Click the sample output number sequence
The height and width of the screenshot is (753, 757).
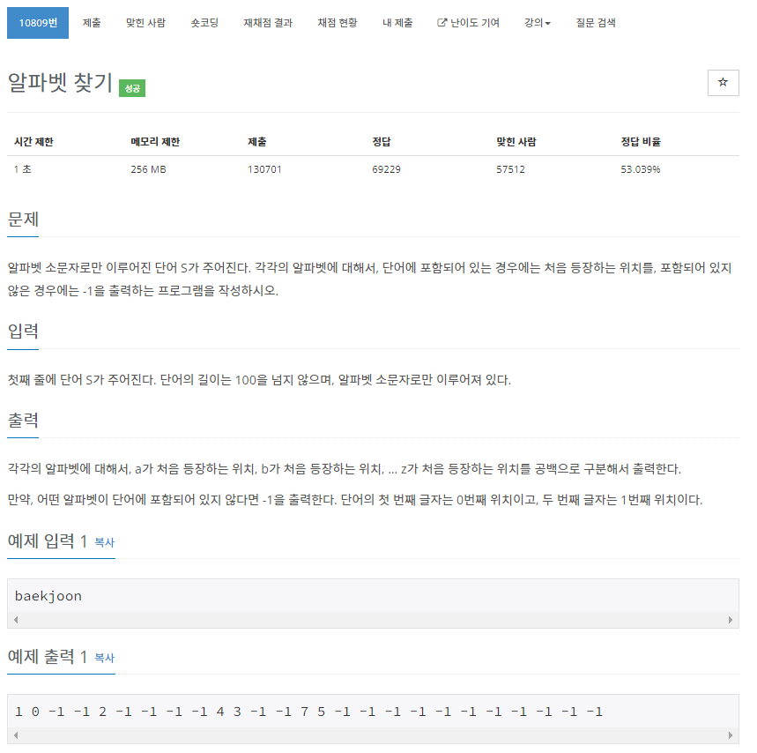[309, 712]
